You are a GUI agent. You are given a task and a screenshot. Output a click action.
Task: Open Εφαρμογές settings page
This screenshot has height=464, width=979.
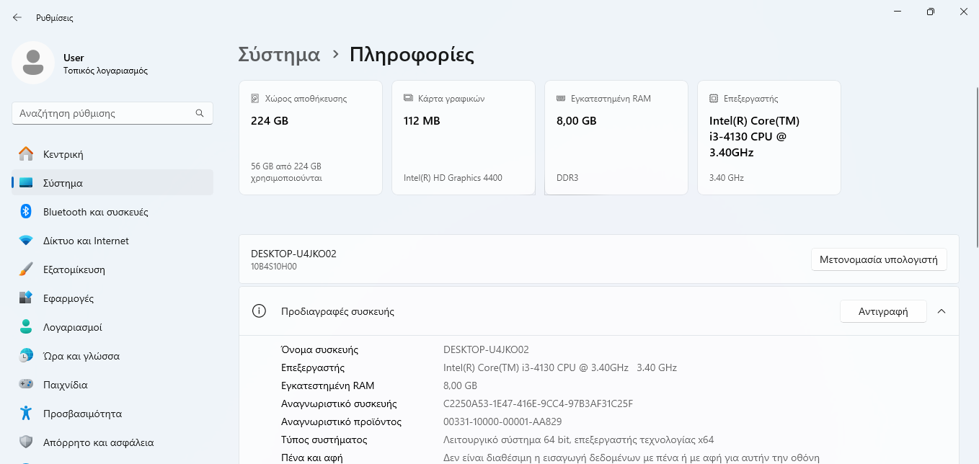point(112,298)
